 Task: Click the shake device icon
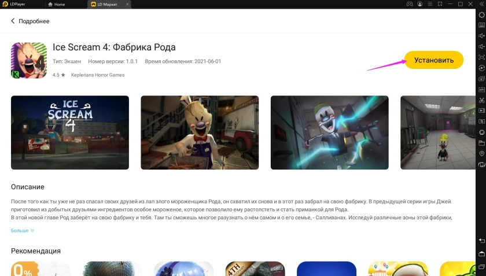click(481, 164)
